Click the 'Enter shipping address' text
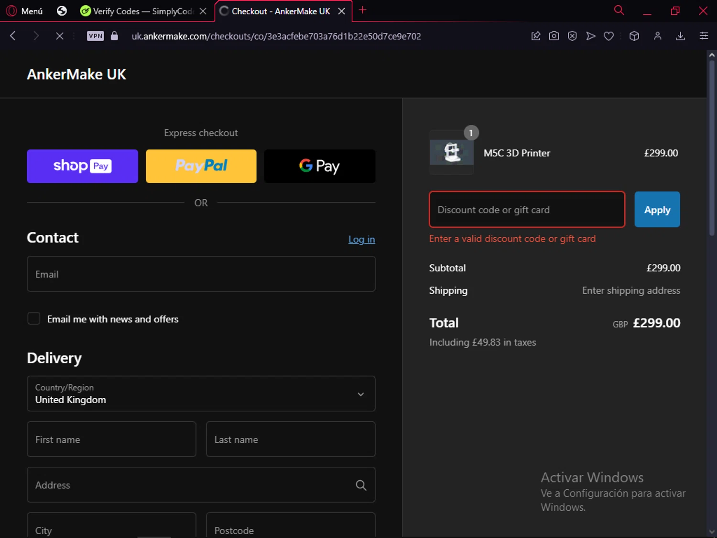The width and height of the screenshot is (717, 538). [x=631, y=290]
